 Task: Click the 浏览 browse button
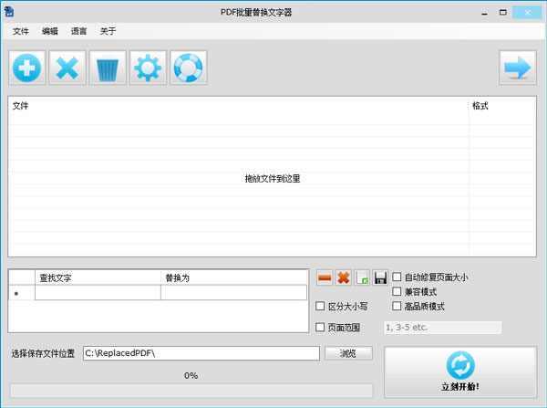(x=348, y=353)
